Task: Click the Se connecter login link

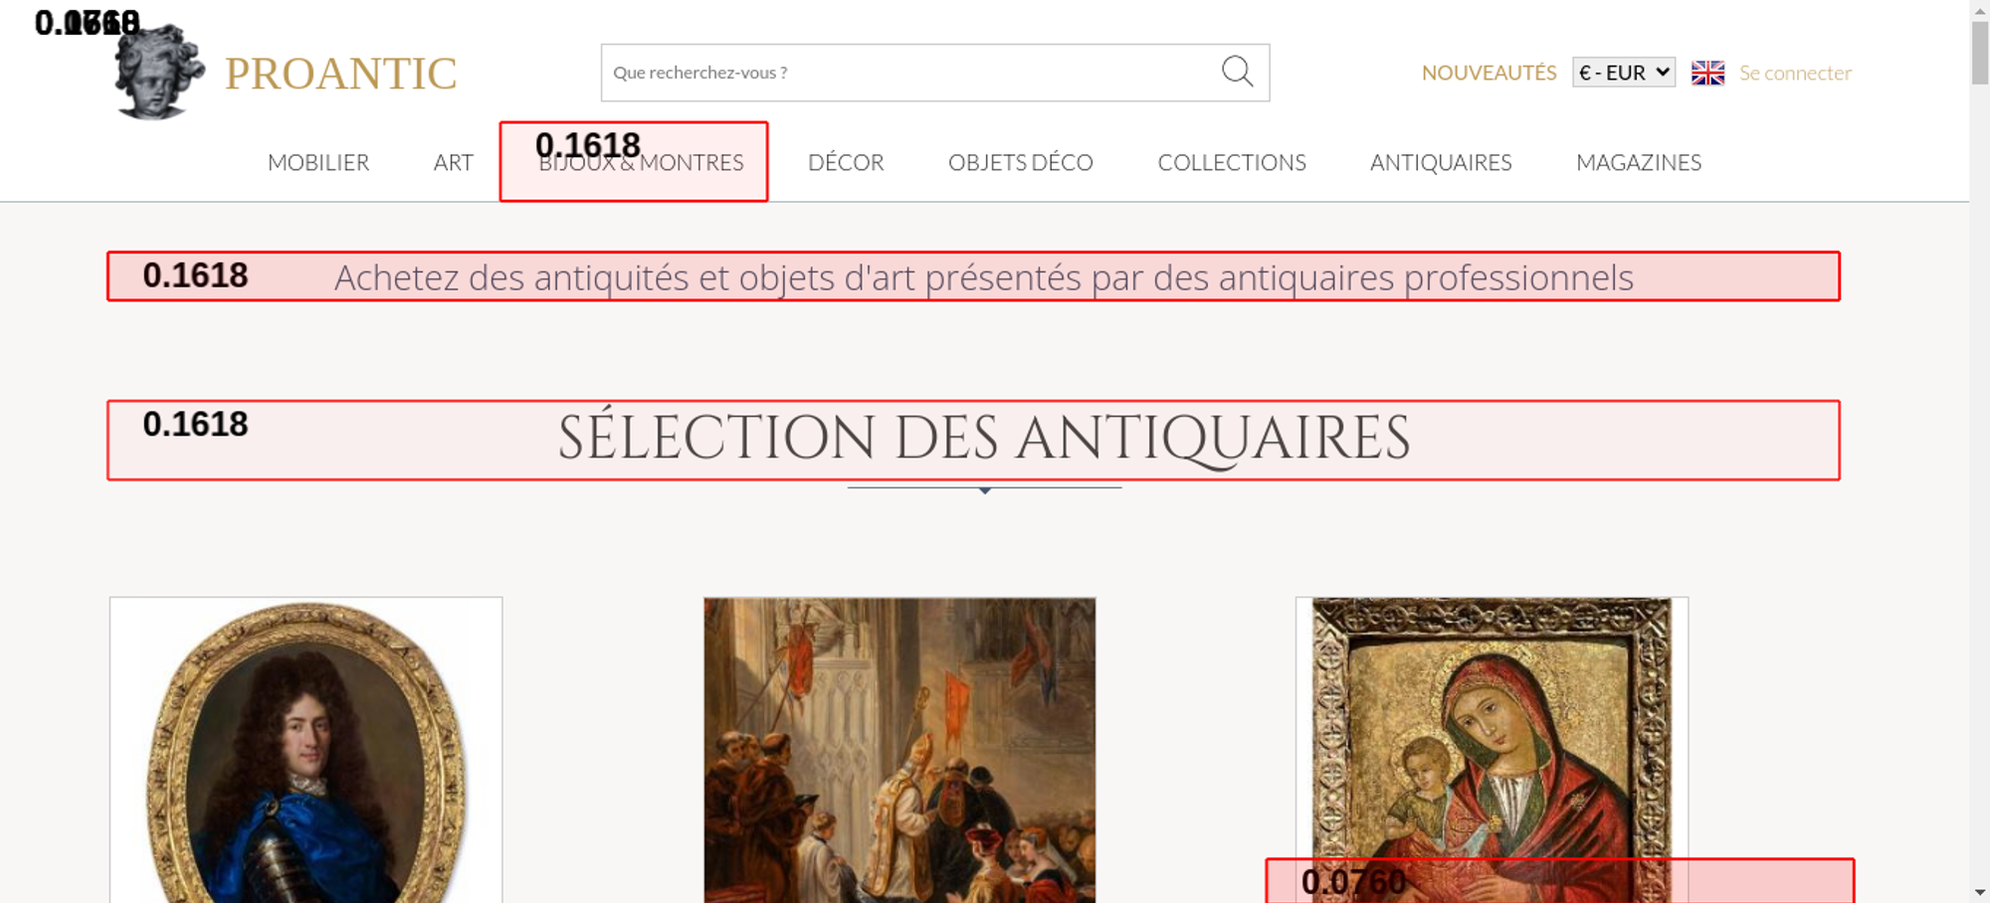Action: coord(1795,73)
